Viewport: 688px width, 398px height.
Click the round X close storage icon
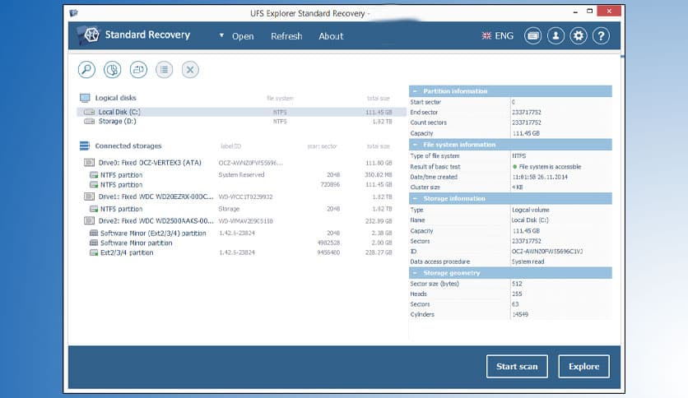coord(190,70)
